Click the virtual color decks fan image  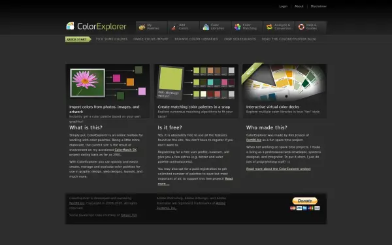tap(284, 82)
